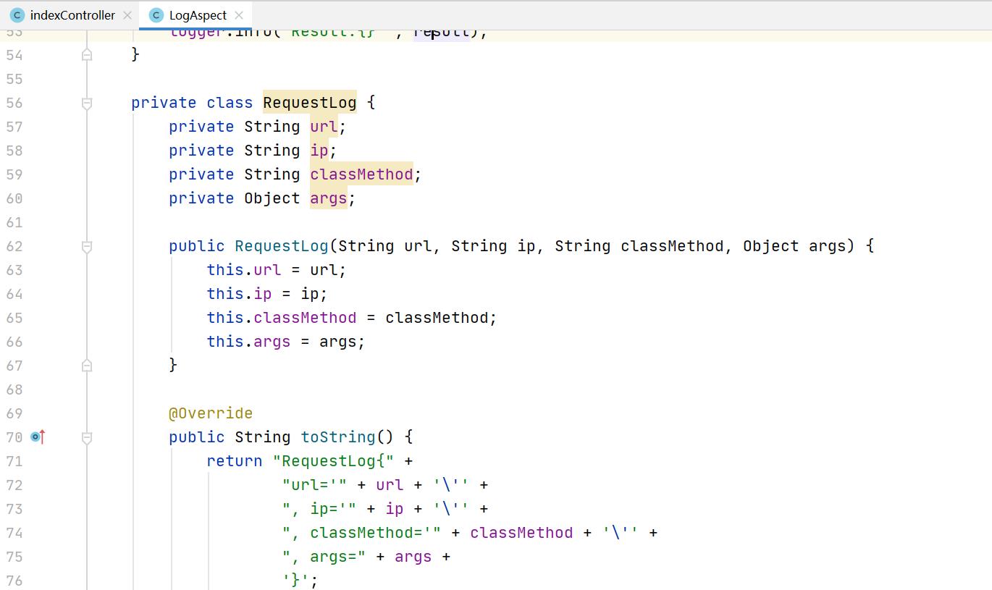Image resolution: width=992 pixels, height=590 pixels.
Task: Click the highlighted RequestLog class name
Action: click(310, 103)
